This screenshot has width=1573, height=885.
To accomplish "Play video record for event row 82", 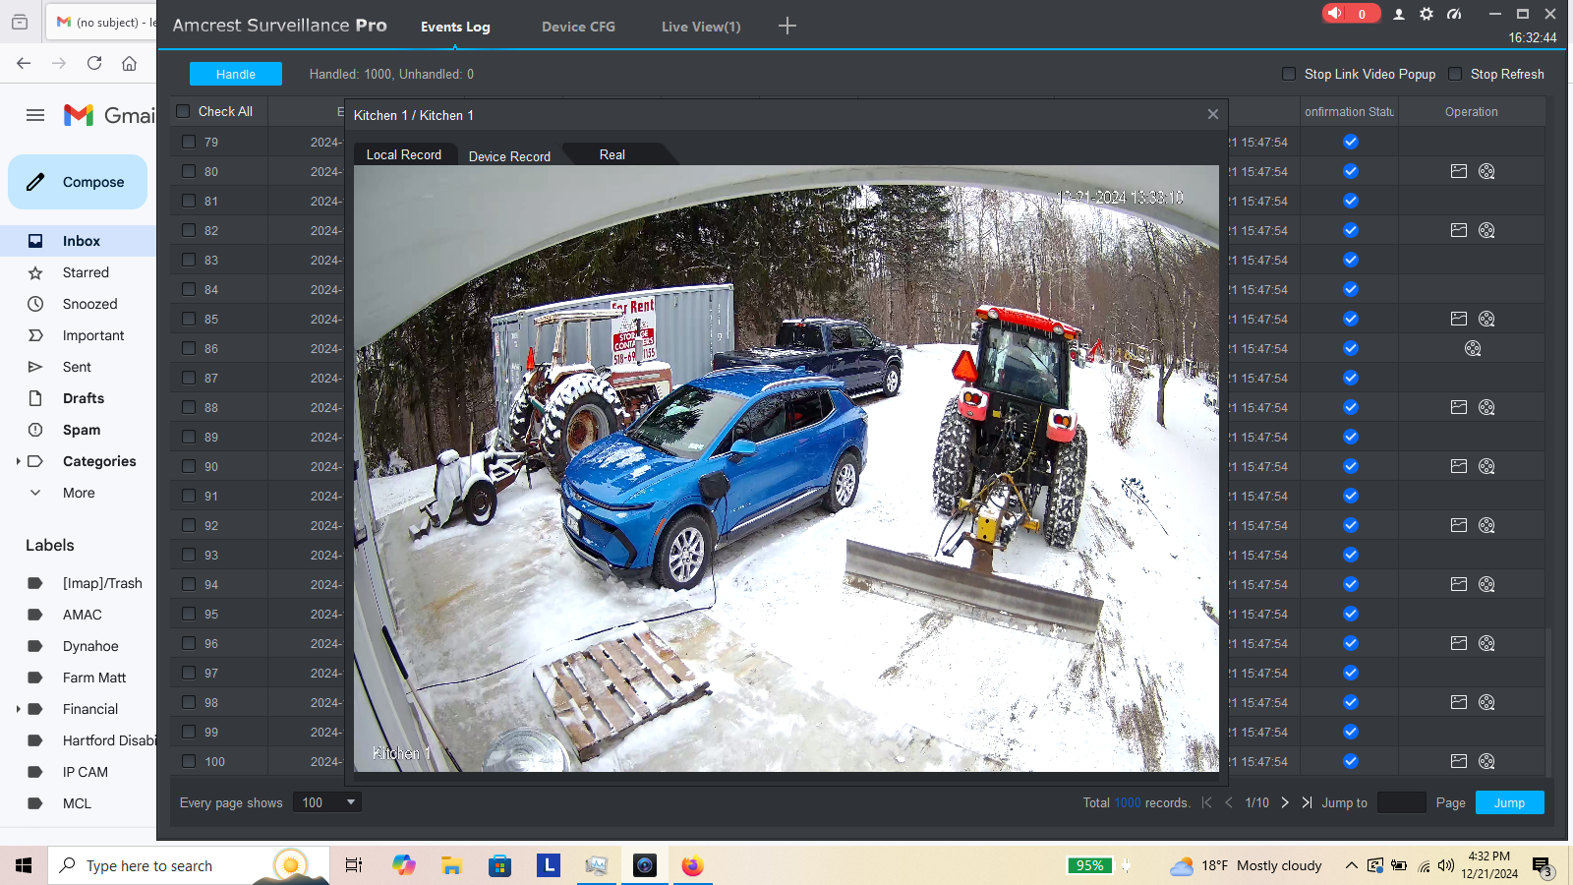I will (1486, 230).
